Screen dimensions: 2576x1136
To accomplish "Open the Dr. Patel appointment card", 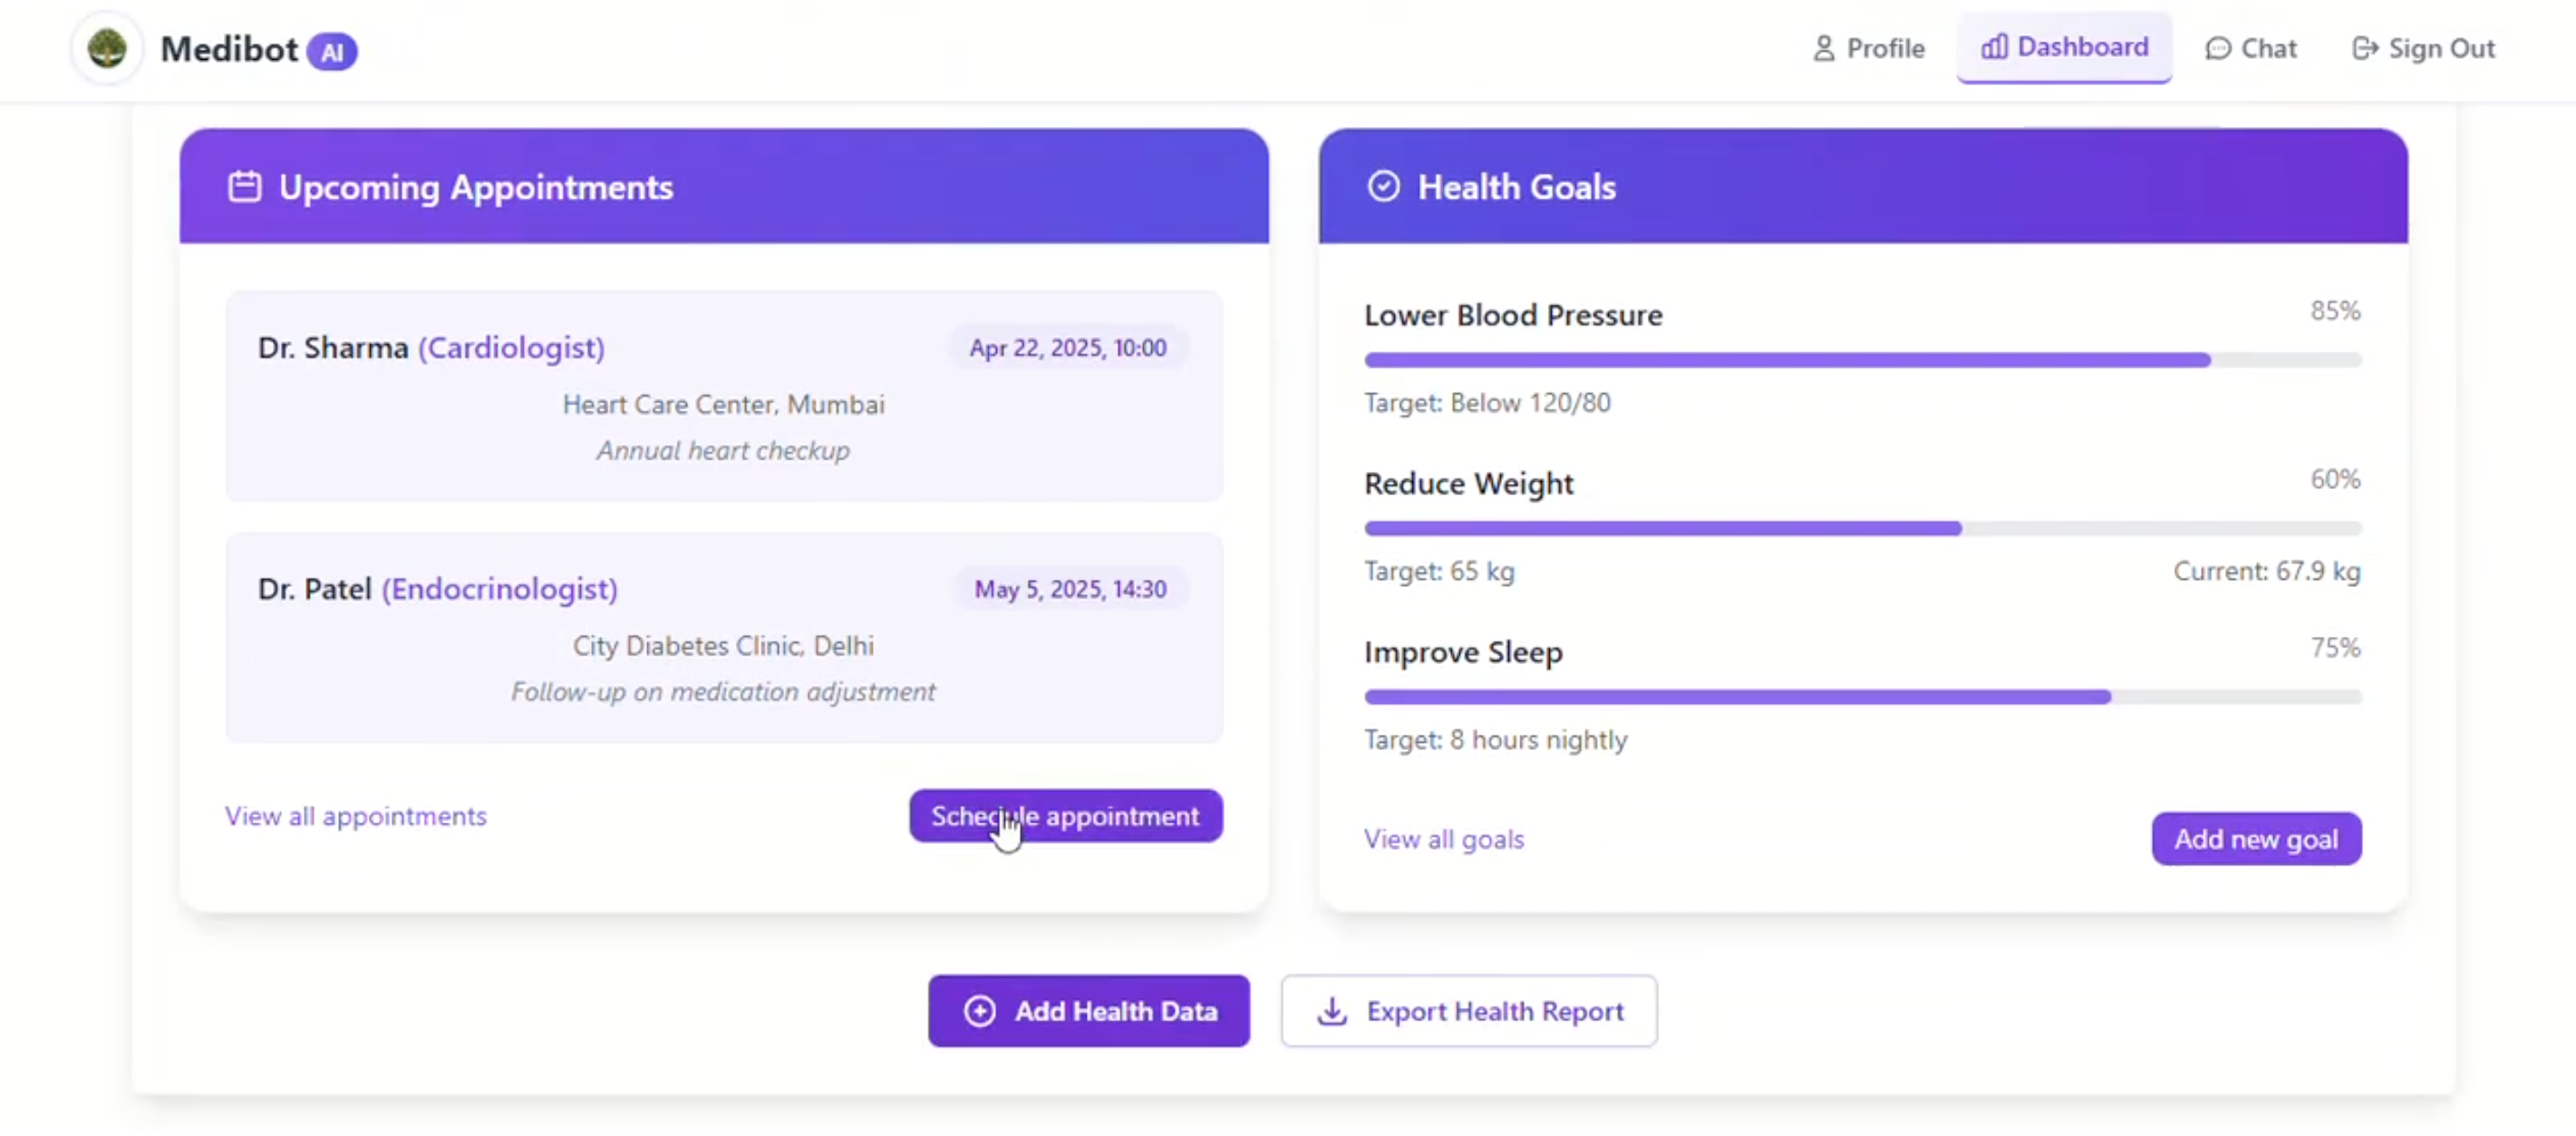I will [x=724, y=638].
